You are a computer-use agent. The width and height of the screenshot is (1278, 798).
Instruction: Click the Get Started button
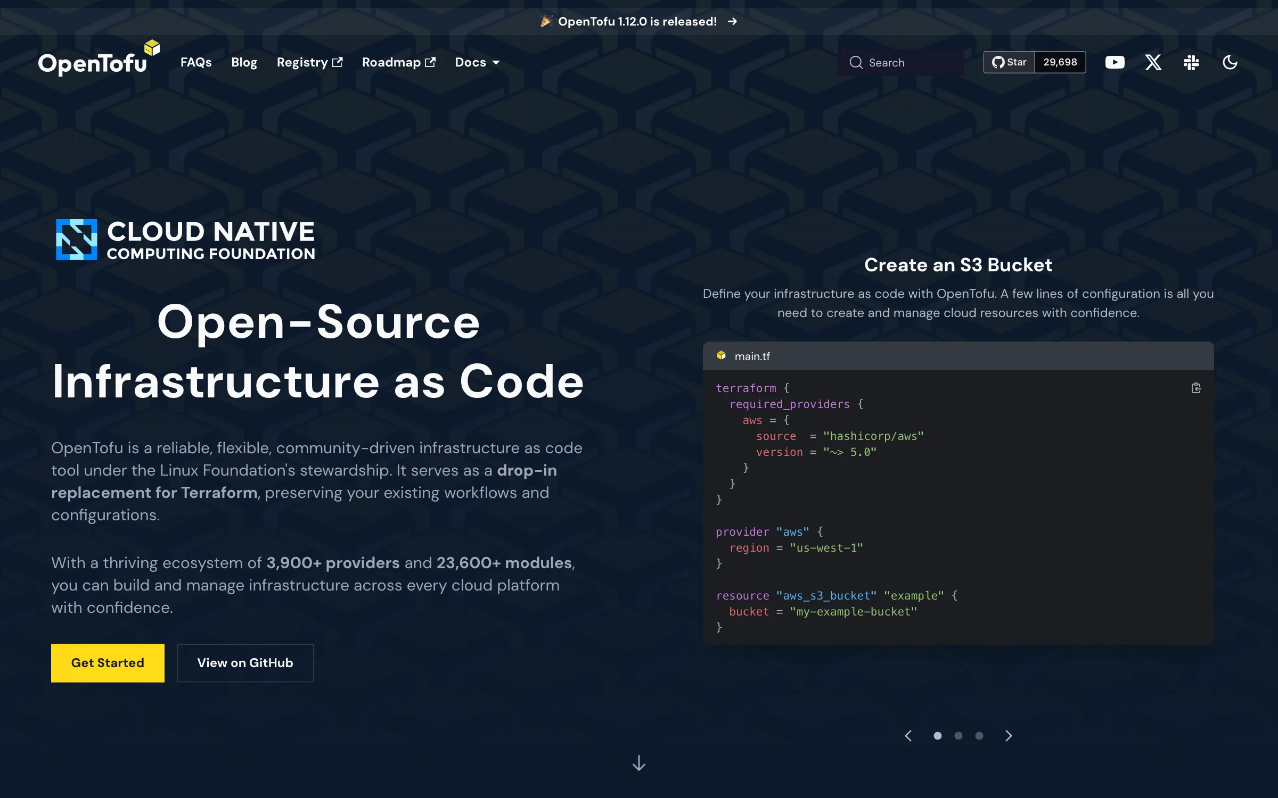click(x=108, y=663)
